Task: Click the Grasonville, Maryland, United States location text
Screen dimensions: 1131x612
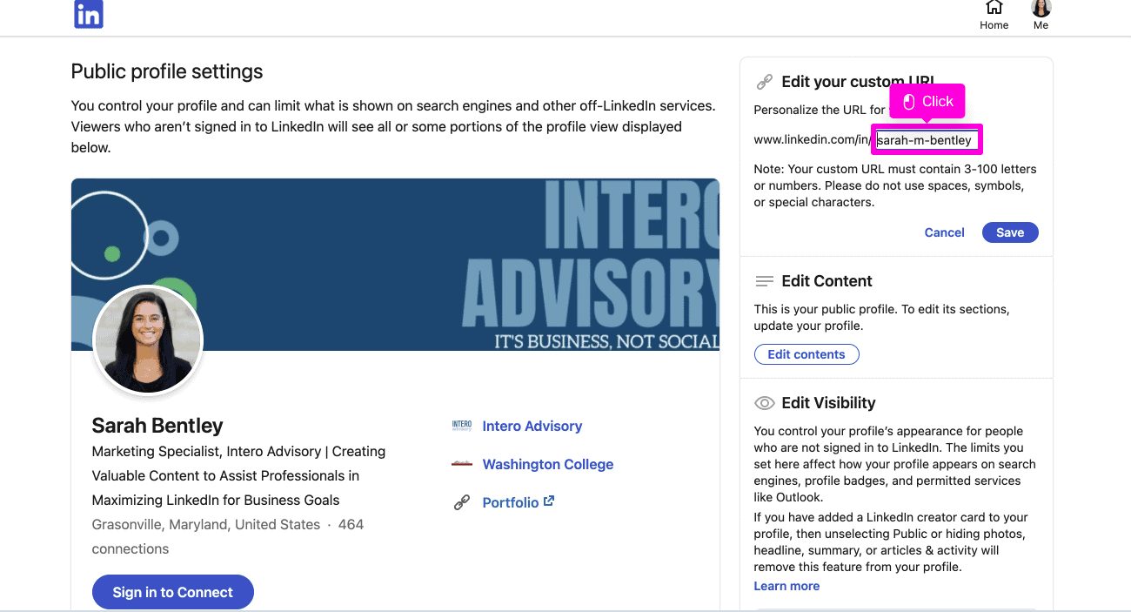Action: (206, 524)
